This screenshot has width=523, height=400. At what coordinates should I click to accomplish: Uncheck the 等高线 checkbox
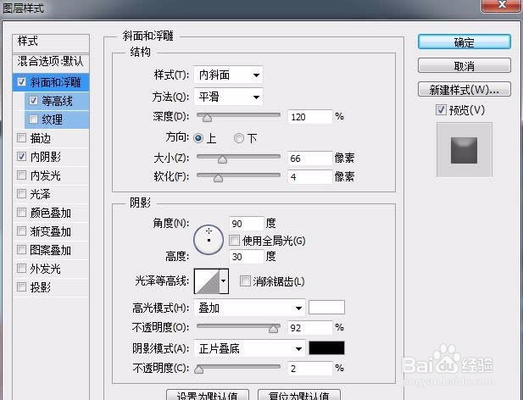pyautogui.click(x=33, y=100)
